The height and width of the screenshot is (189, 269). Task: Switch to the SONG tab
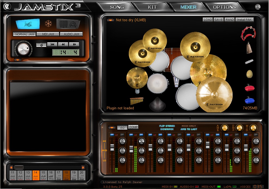pyautogui.click(x=117, y=7)
